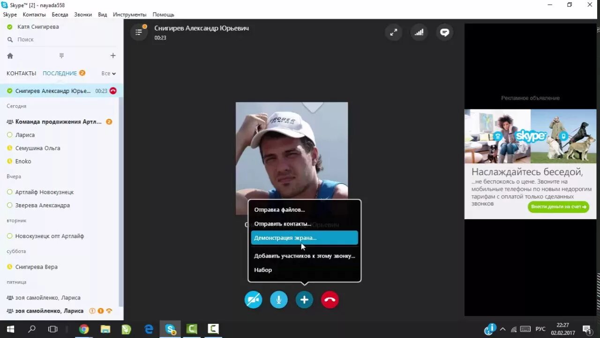Screen dimensions: 600x338
Task: Click the plus button in call controls
Action: coord(304,300)
